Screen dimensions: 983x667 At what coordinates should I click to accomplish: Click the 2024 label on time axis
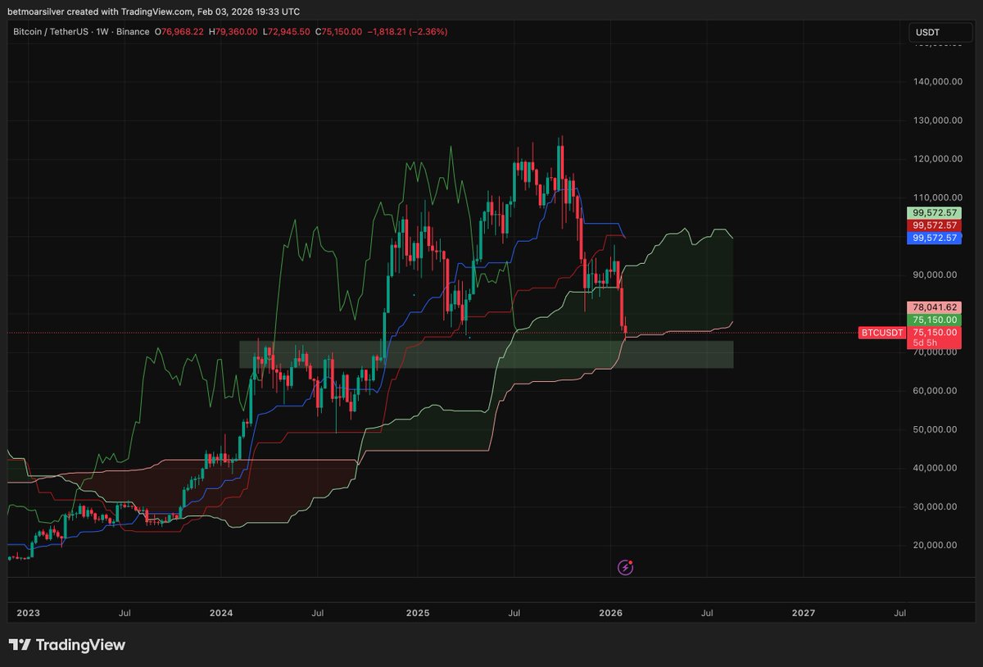221,612
